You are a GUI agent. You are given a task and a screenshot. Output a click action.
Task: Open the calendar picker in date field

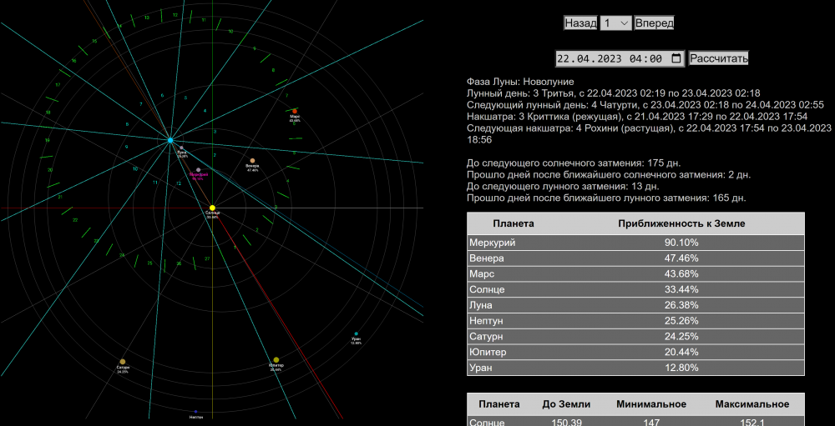676,58
